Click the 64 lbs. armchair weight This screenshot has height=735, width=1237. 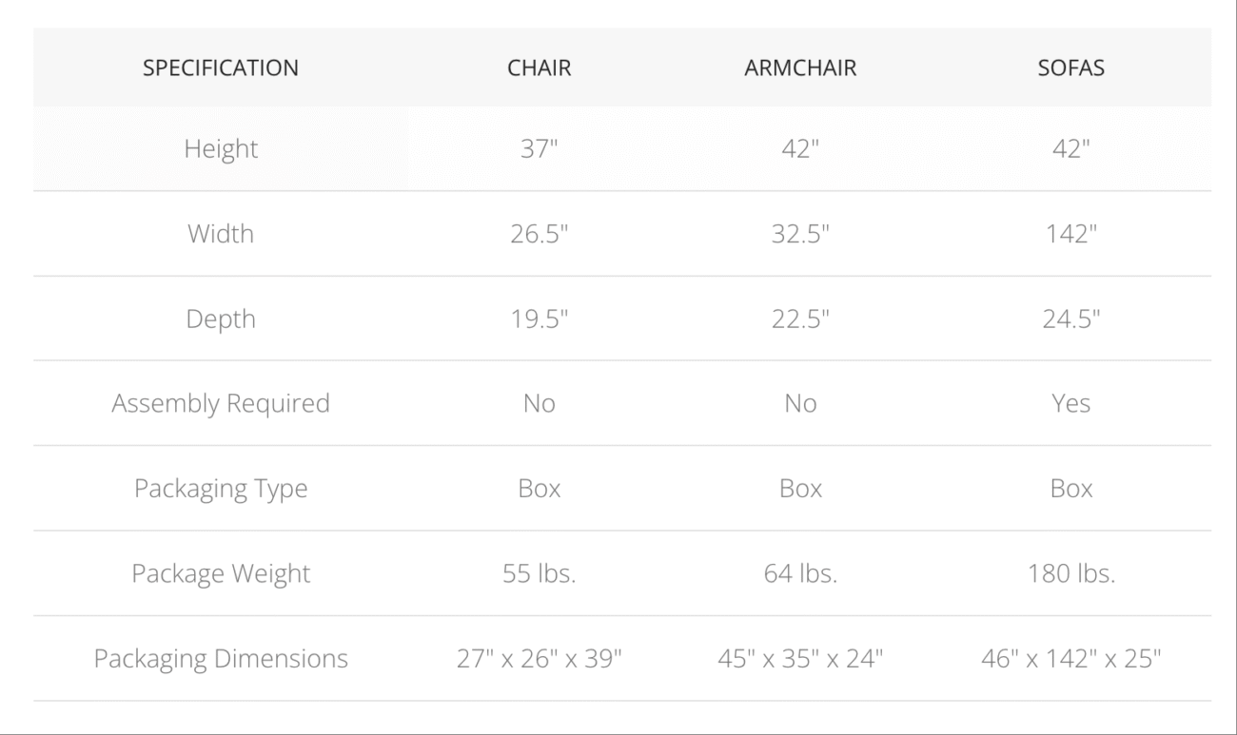[x=800, y=573]
